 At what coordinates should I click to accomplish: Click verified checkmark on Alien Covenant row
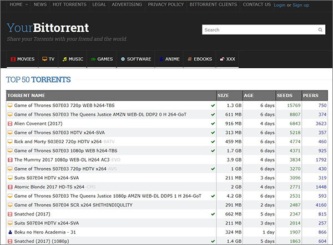coord(213,123)
